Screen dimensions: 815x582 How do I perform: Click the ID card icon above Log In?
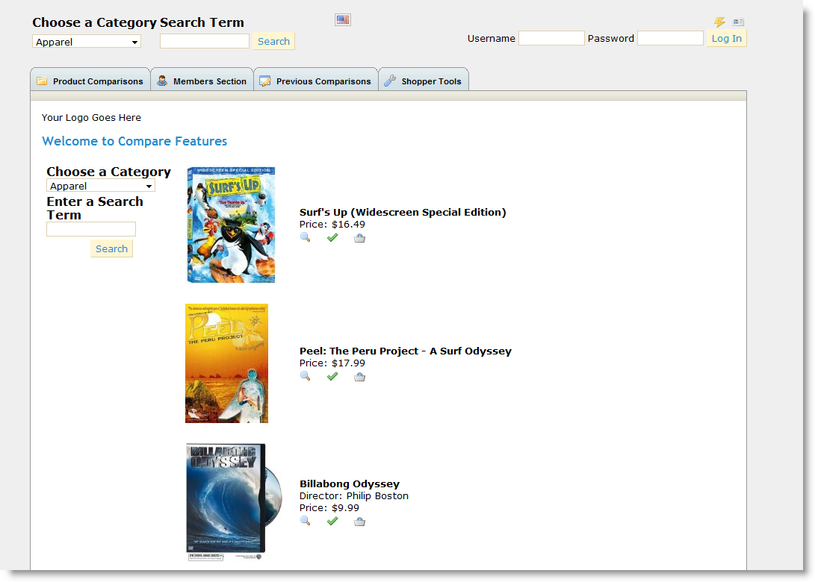click(738, 22)
